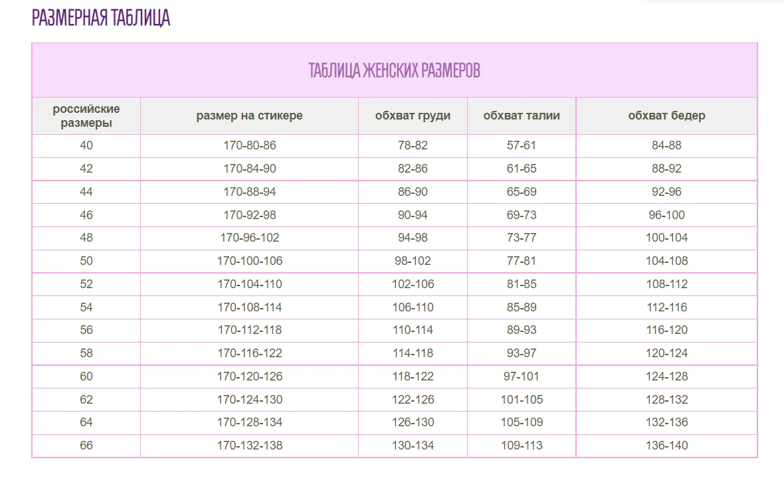This screenshot has width=784, height=486.
Task: Click waist value "61-65"
Action: [522, 169]
